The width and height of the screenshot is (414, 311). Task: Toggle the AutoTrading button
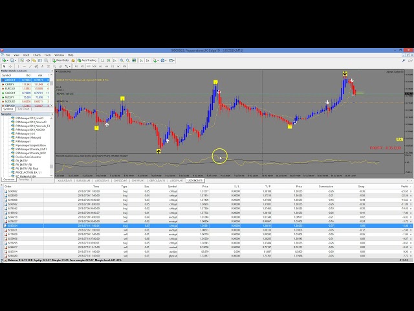tap(90, 60)
